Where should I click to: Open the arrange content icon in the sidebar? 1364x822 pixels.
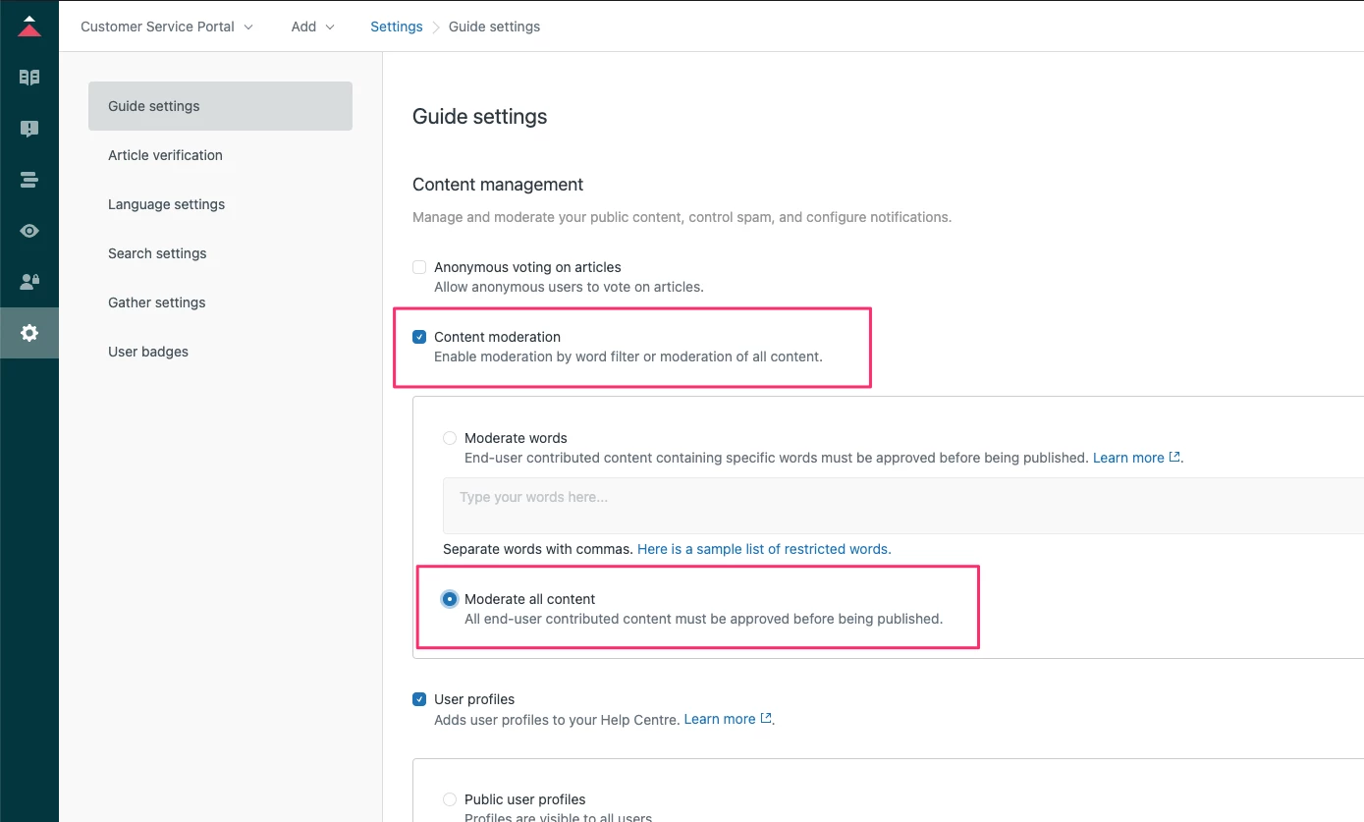click(x=29, y=180)
